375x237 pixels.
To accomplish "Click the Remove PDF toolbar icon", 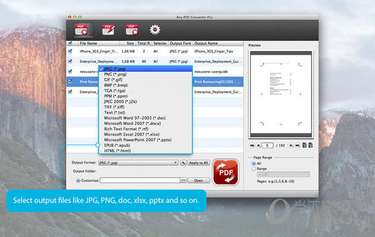I will [x=132, y=30].
